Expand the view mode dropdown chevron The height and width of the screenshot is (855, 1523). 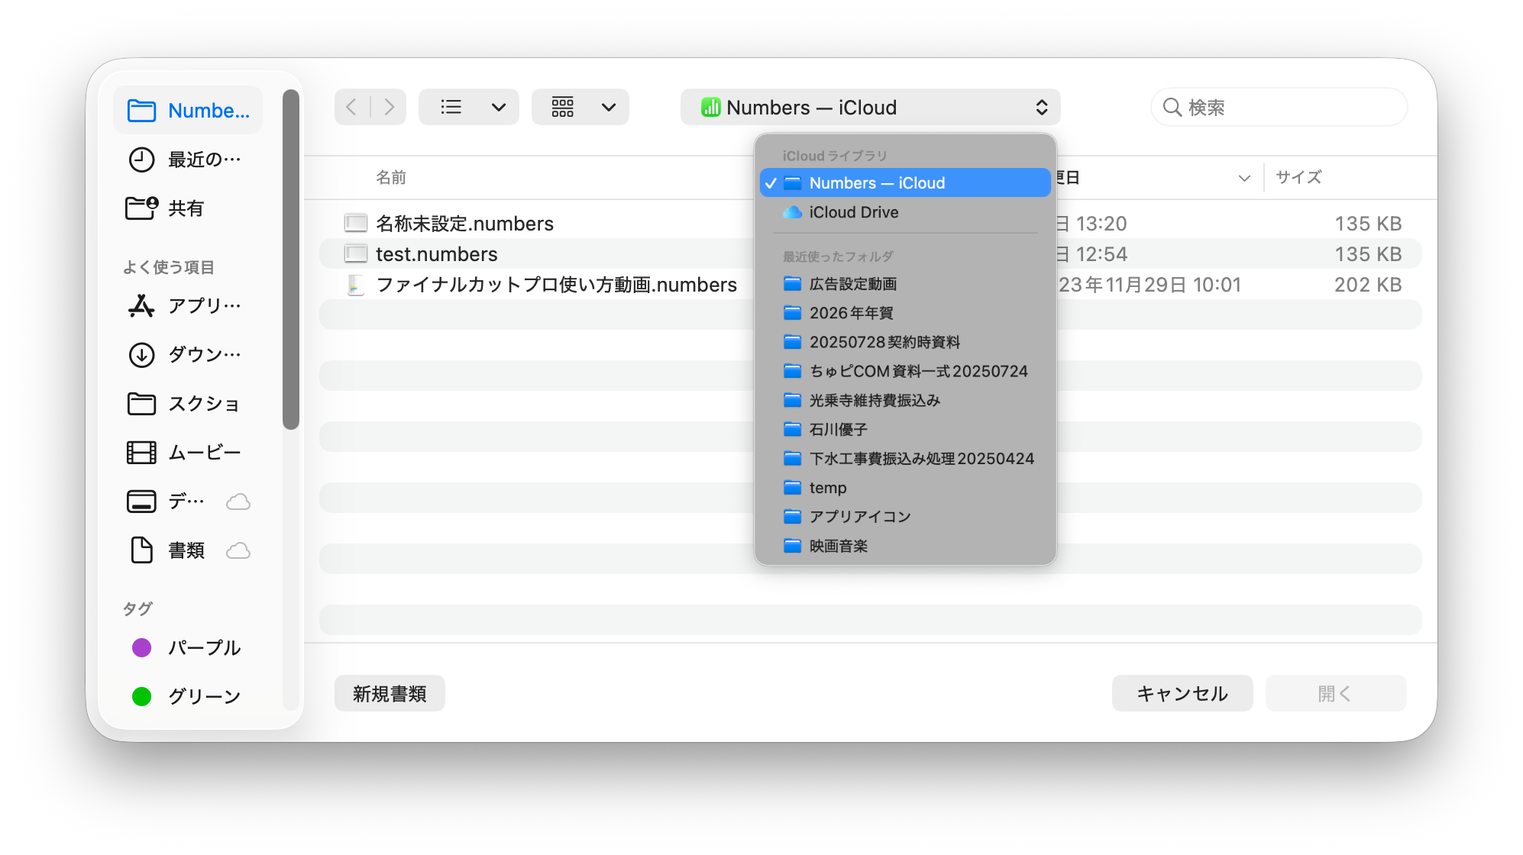(499, 107)
